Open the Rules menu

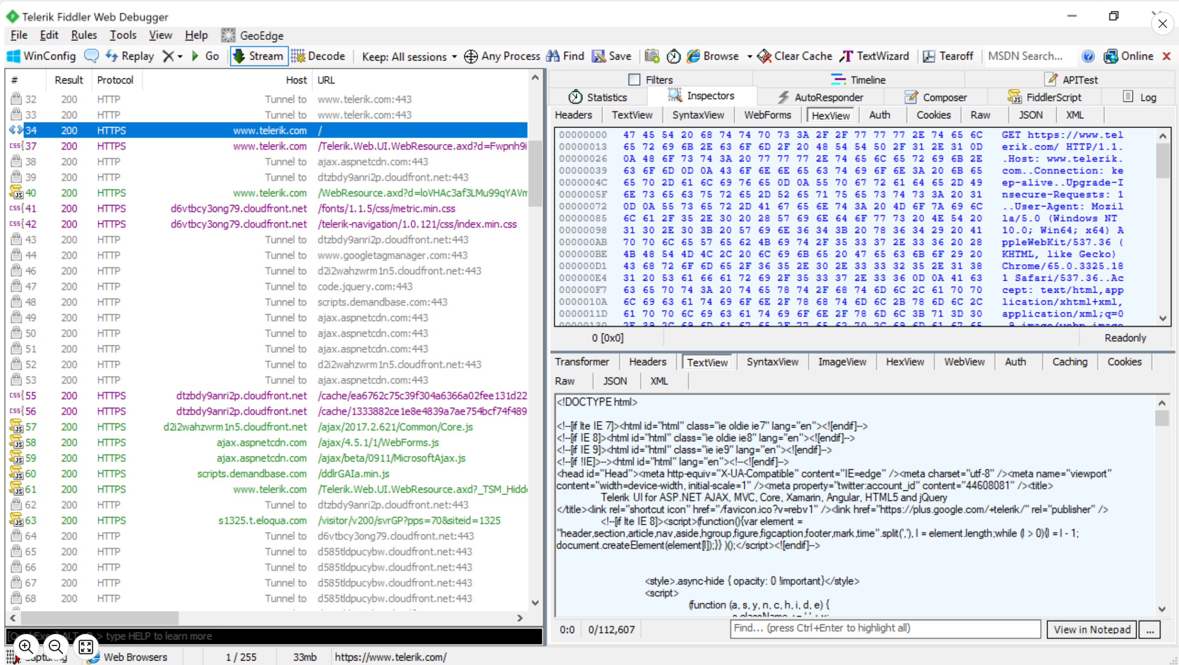click(84, 35)
